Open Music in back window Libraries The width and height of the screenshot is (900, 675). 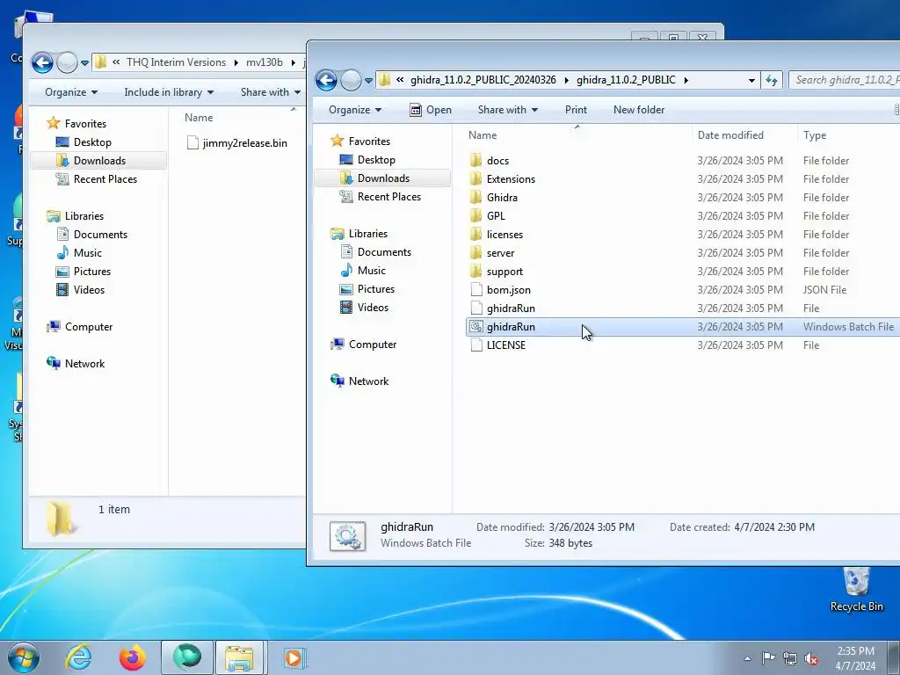[87, 252]
